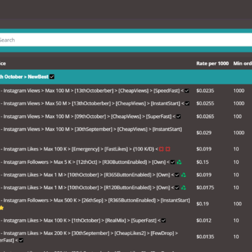Click checkmark icon on R120ButtonEnabled Likes row
252x252 pixels.
point(177,188)
